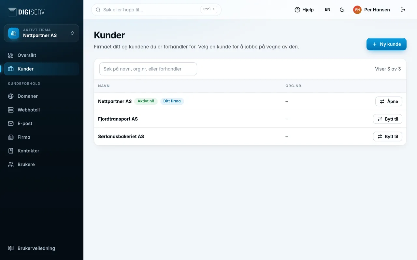Click the NAVN column header
This screenshot has width=417, height=260.
[x=104, y=86]
